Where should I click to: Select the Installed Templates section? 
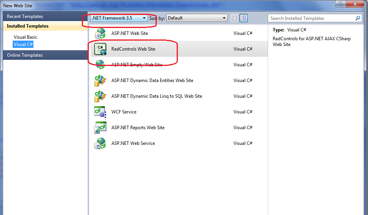(x=45, y=26)
